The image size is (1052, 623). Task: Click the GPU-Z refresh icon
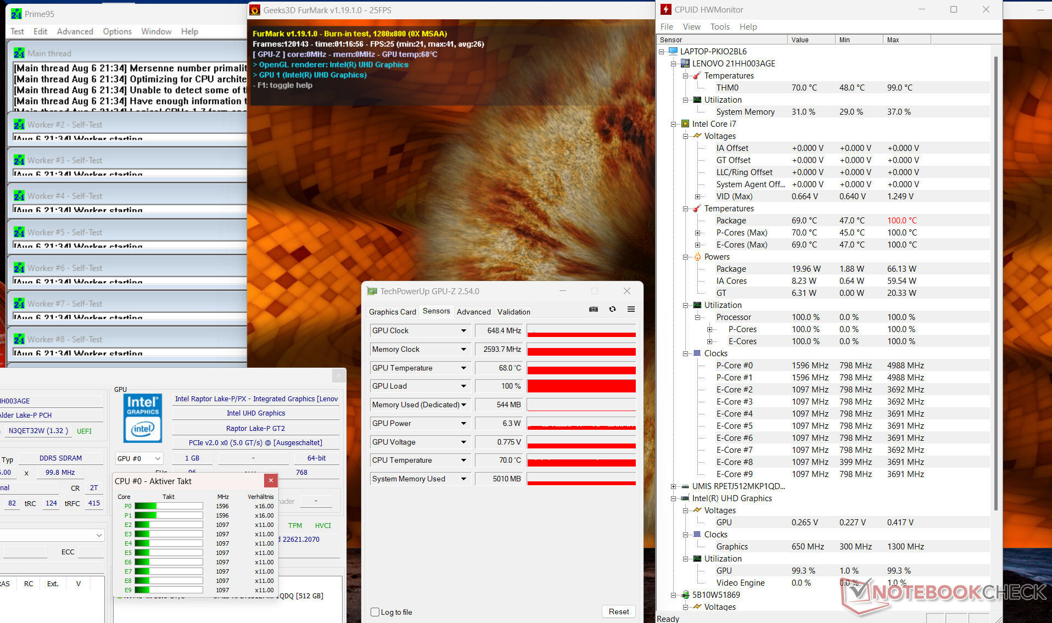tap(612, 310)
